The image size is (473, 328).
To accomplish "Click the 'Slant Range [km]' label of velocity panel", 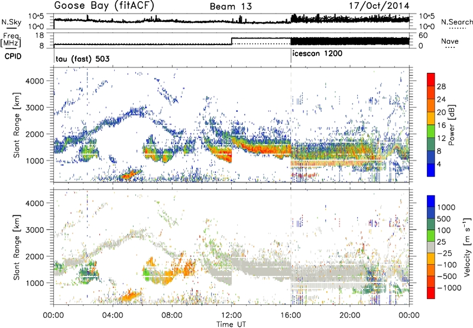I will pyautogui.click(x=17, y=247).
